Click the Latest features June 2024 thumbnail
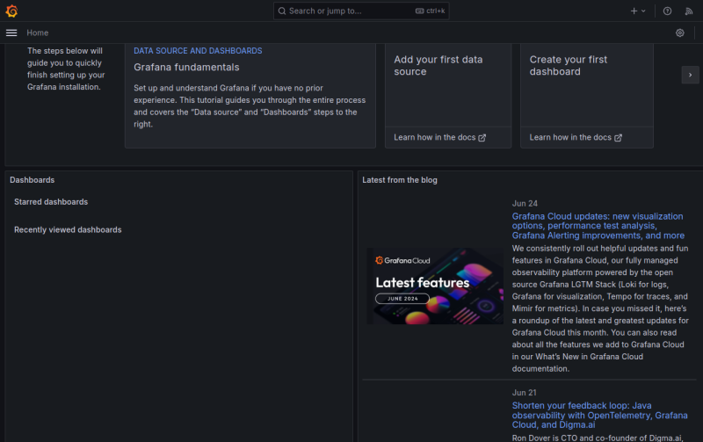 (435, 286)
